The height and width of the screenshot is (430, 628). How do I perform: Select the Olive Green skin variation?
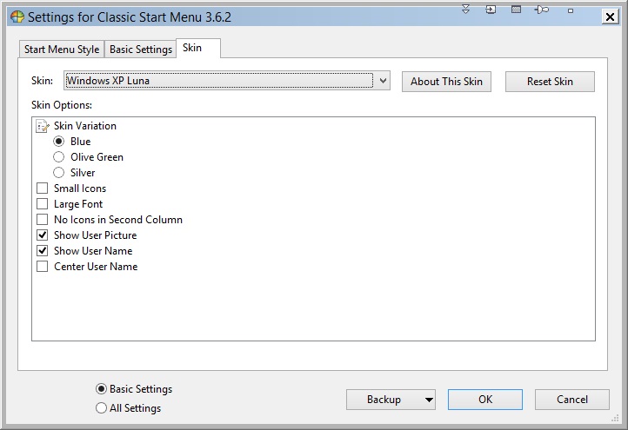coord(59,157)
